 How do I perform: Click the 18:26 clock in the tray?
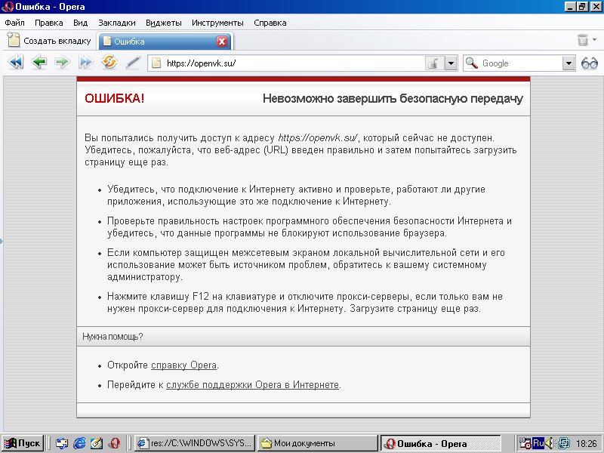[587, 443]
